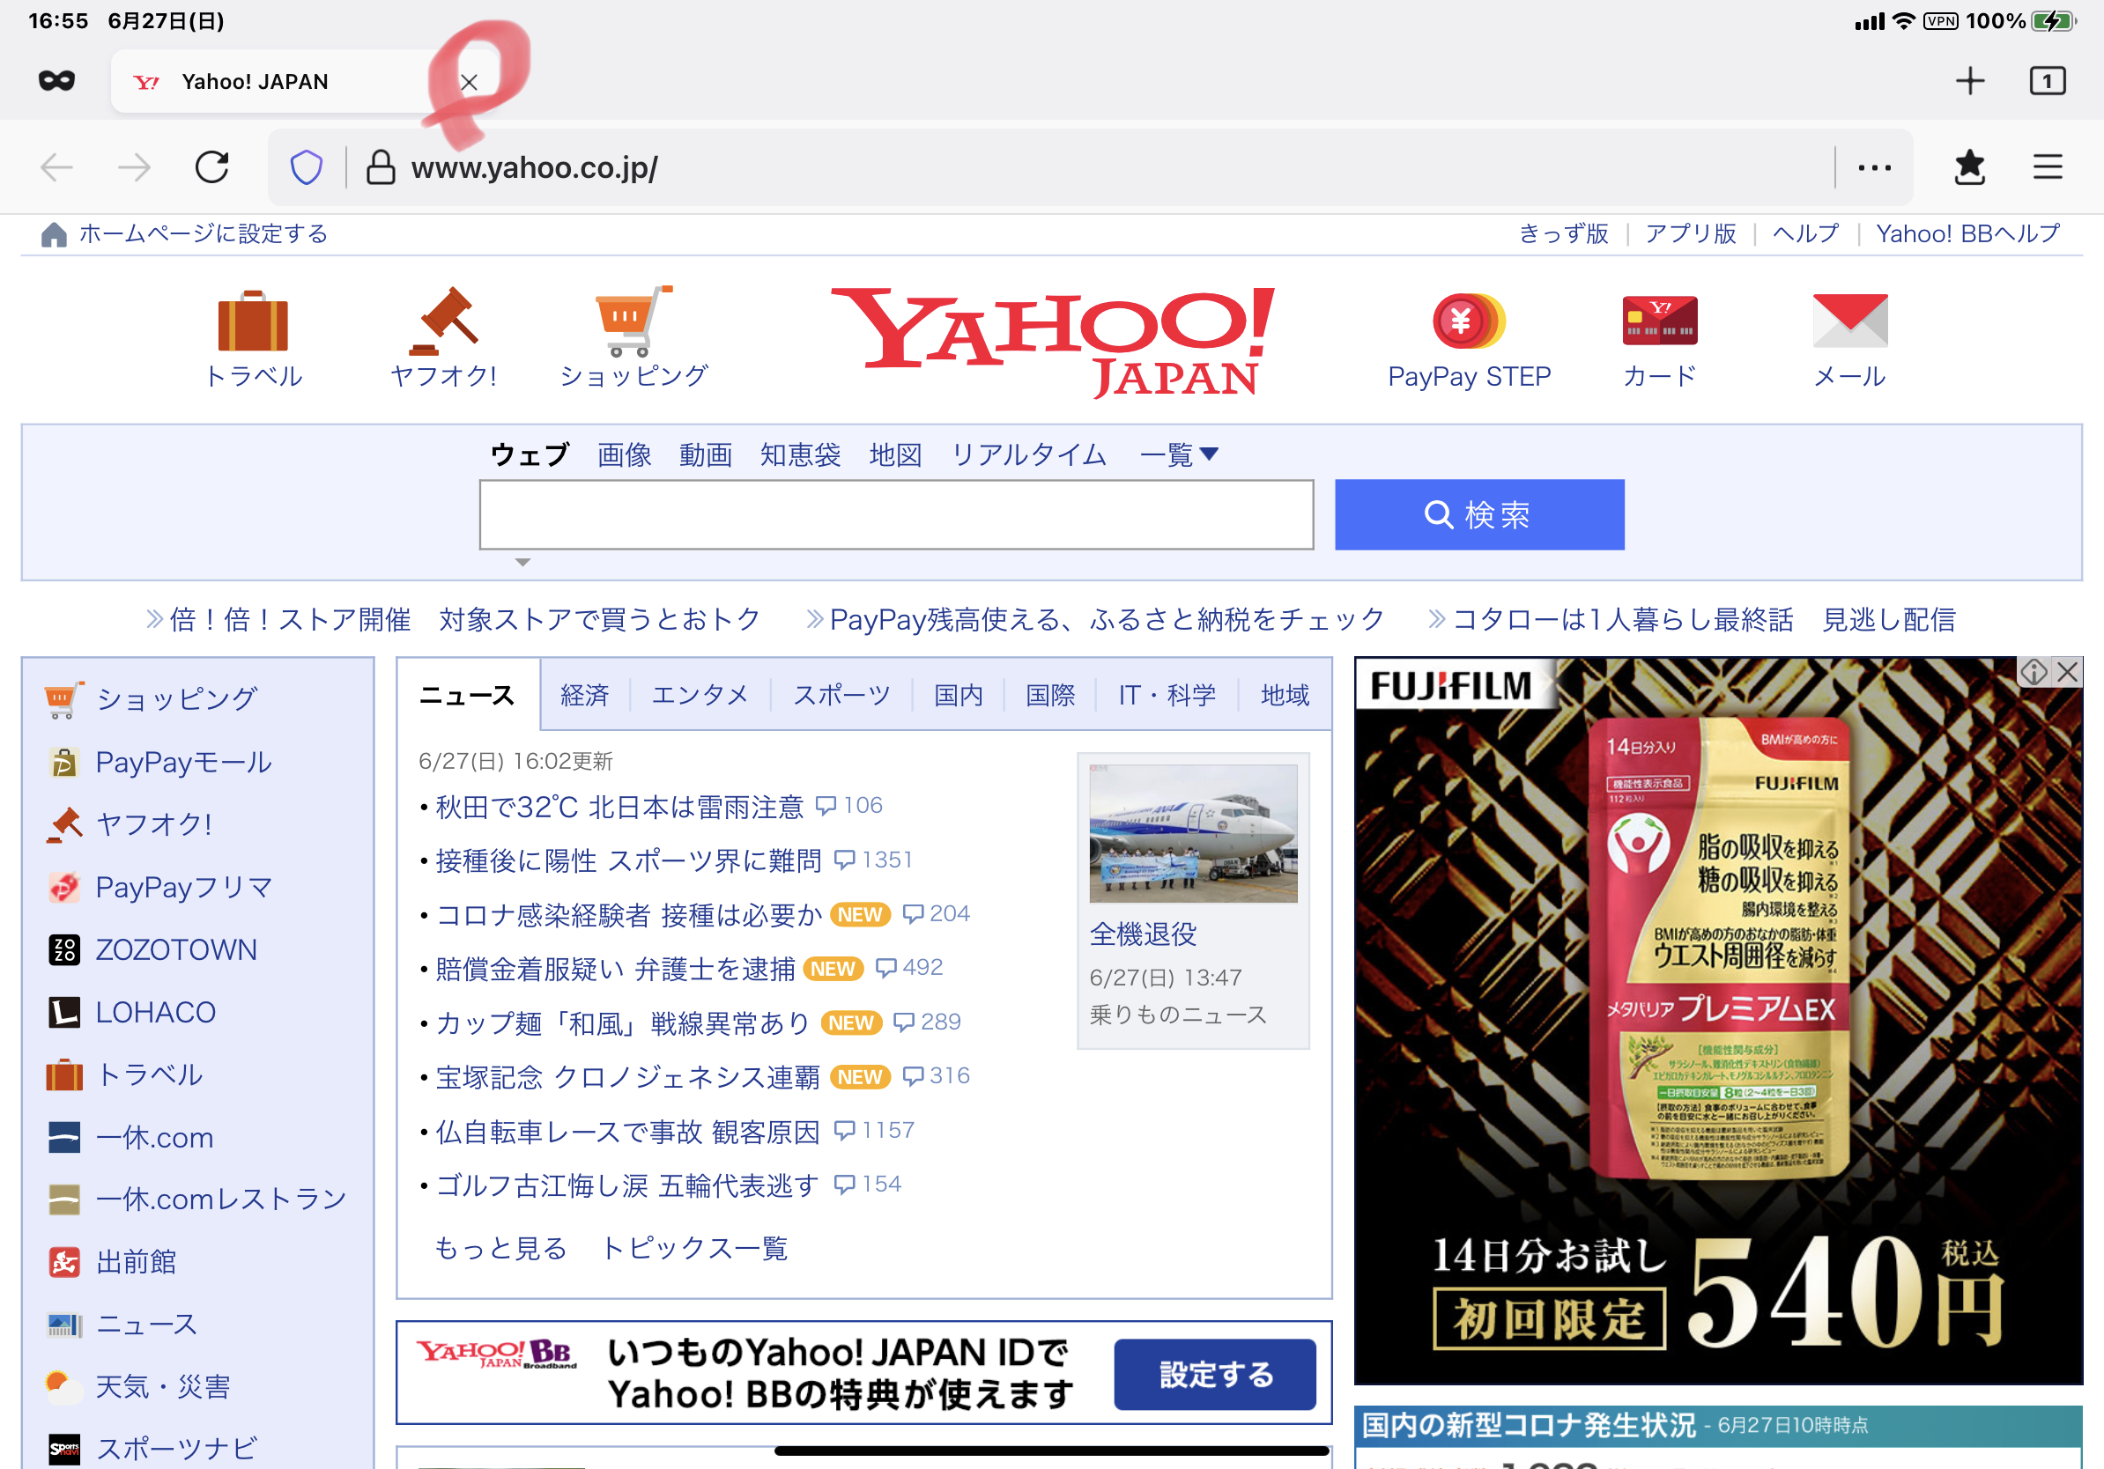Open the PayPay STEP icon
Viewport: 2104px width, 1469px height.
tap(1468, 321)
